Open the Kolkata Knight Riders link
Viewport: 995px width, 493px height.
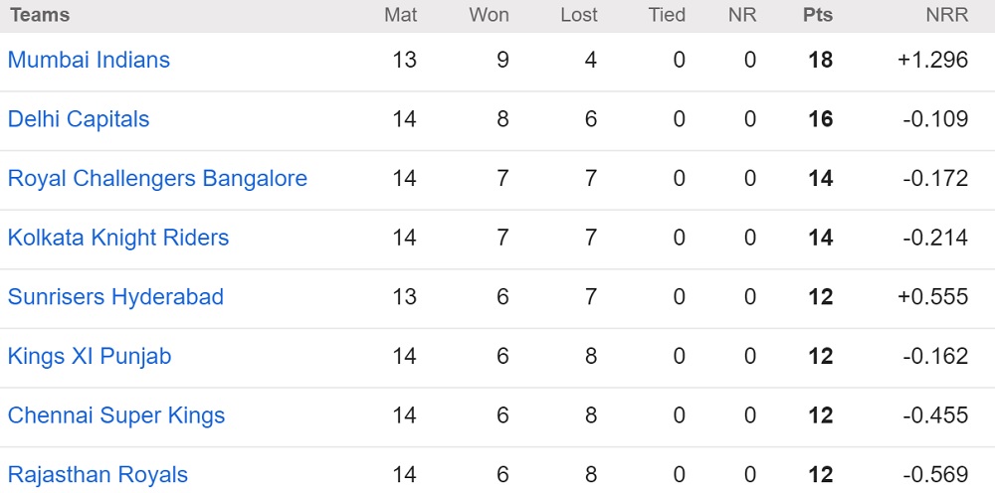click(x=118, y=238)
